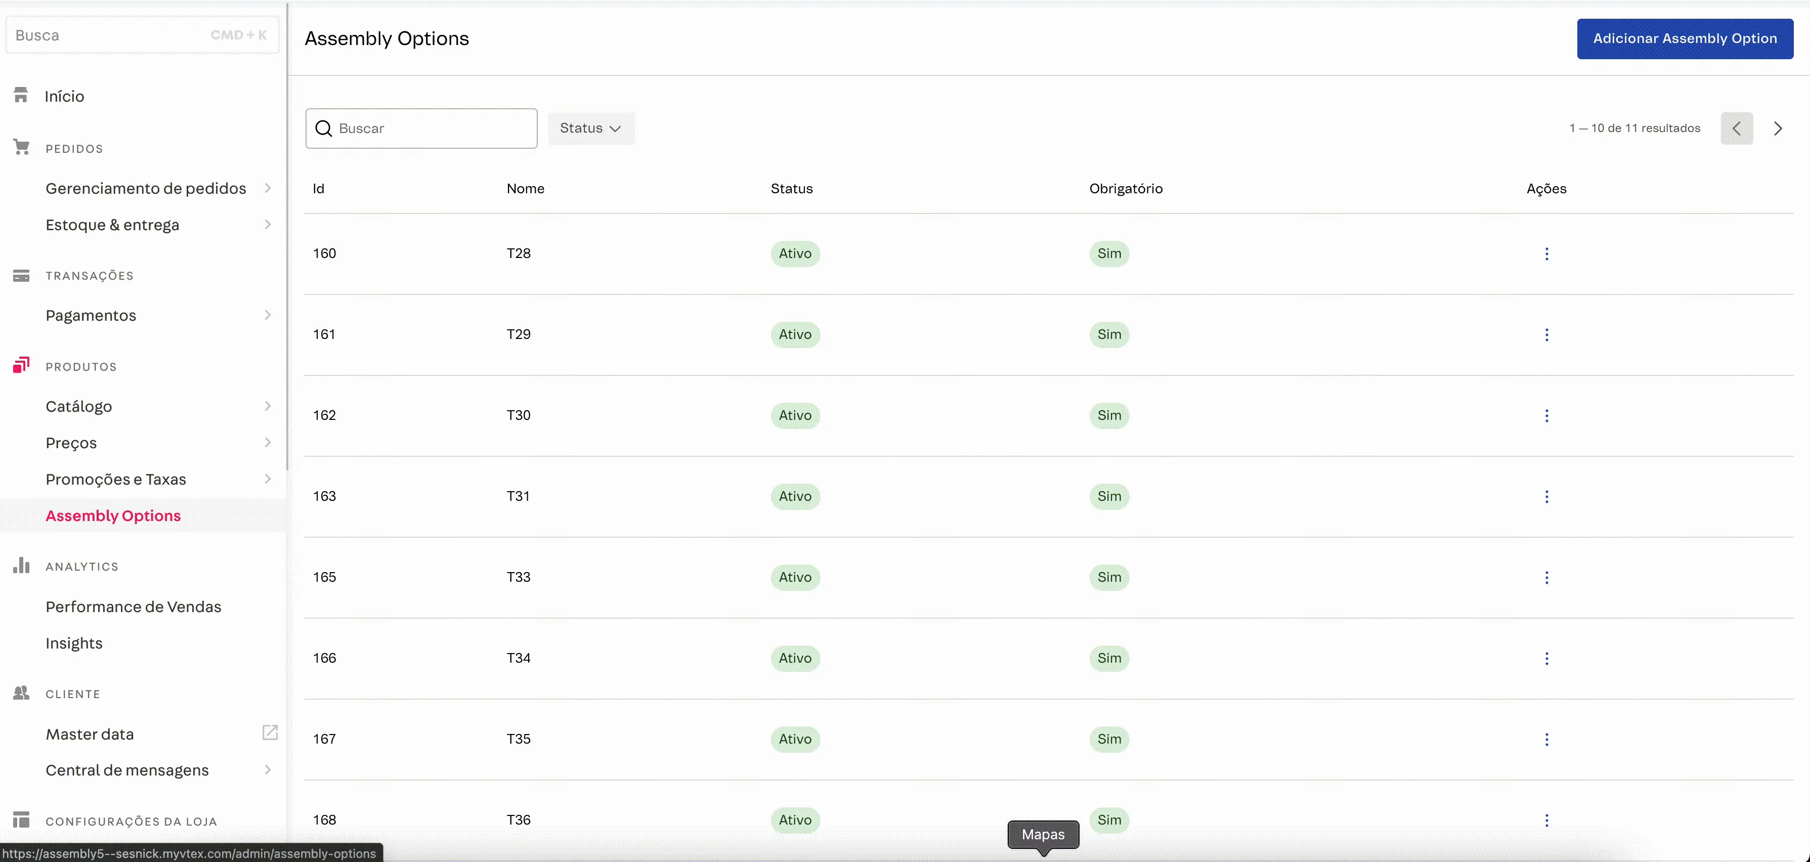Open the Insights page

[x=73, y=642]
